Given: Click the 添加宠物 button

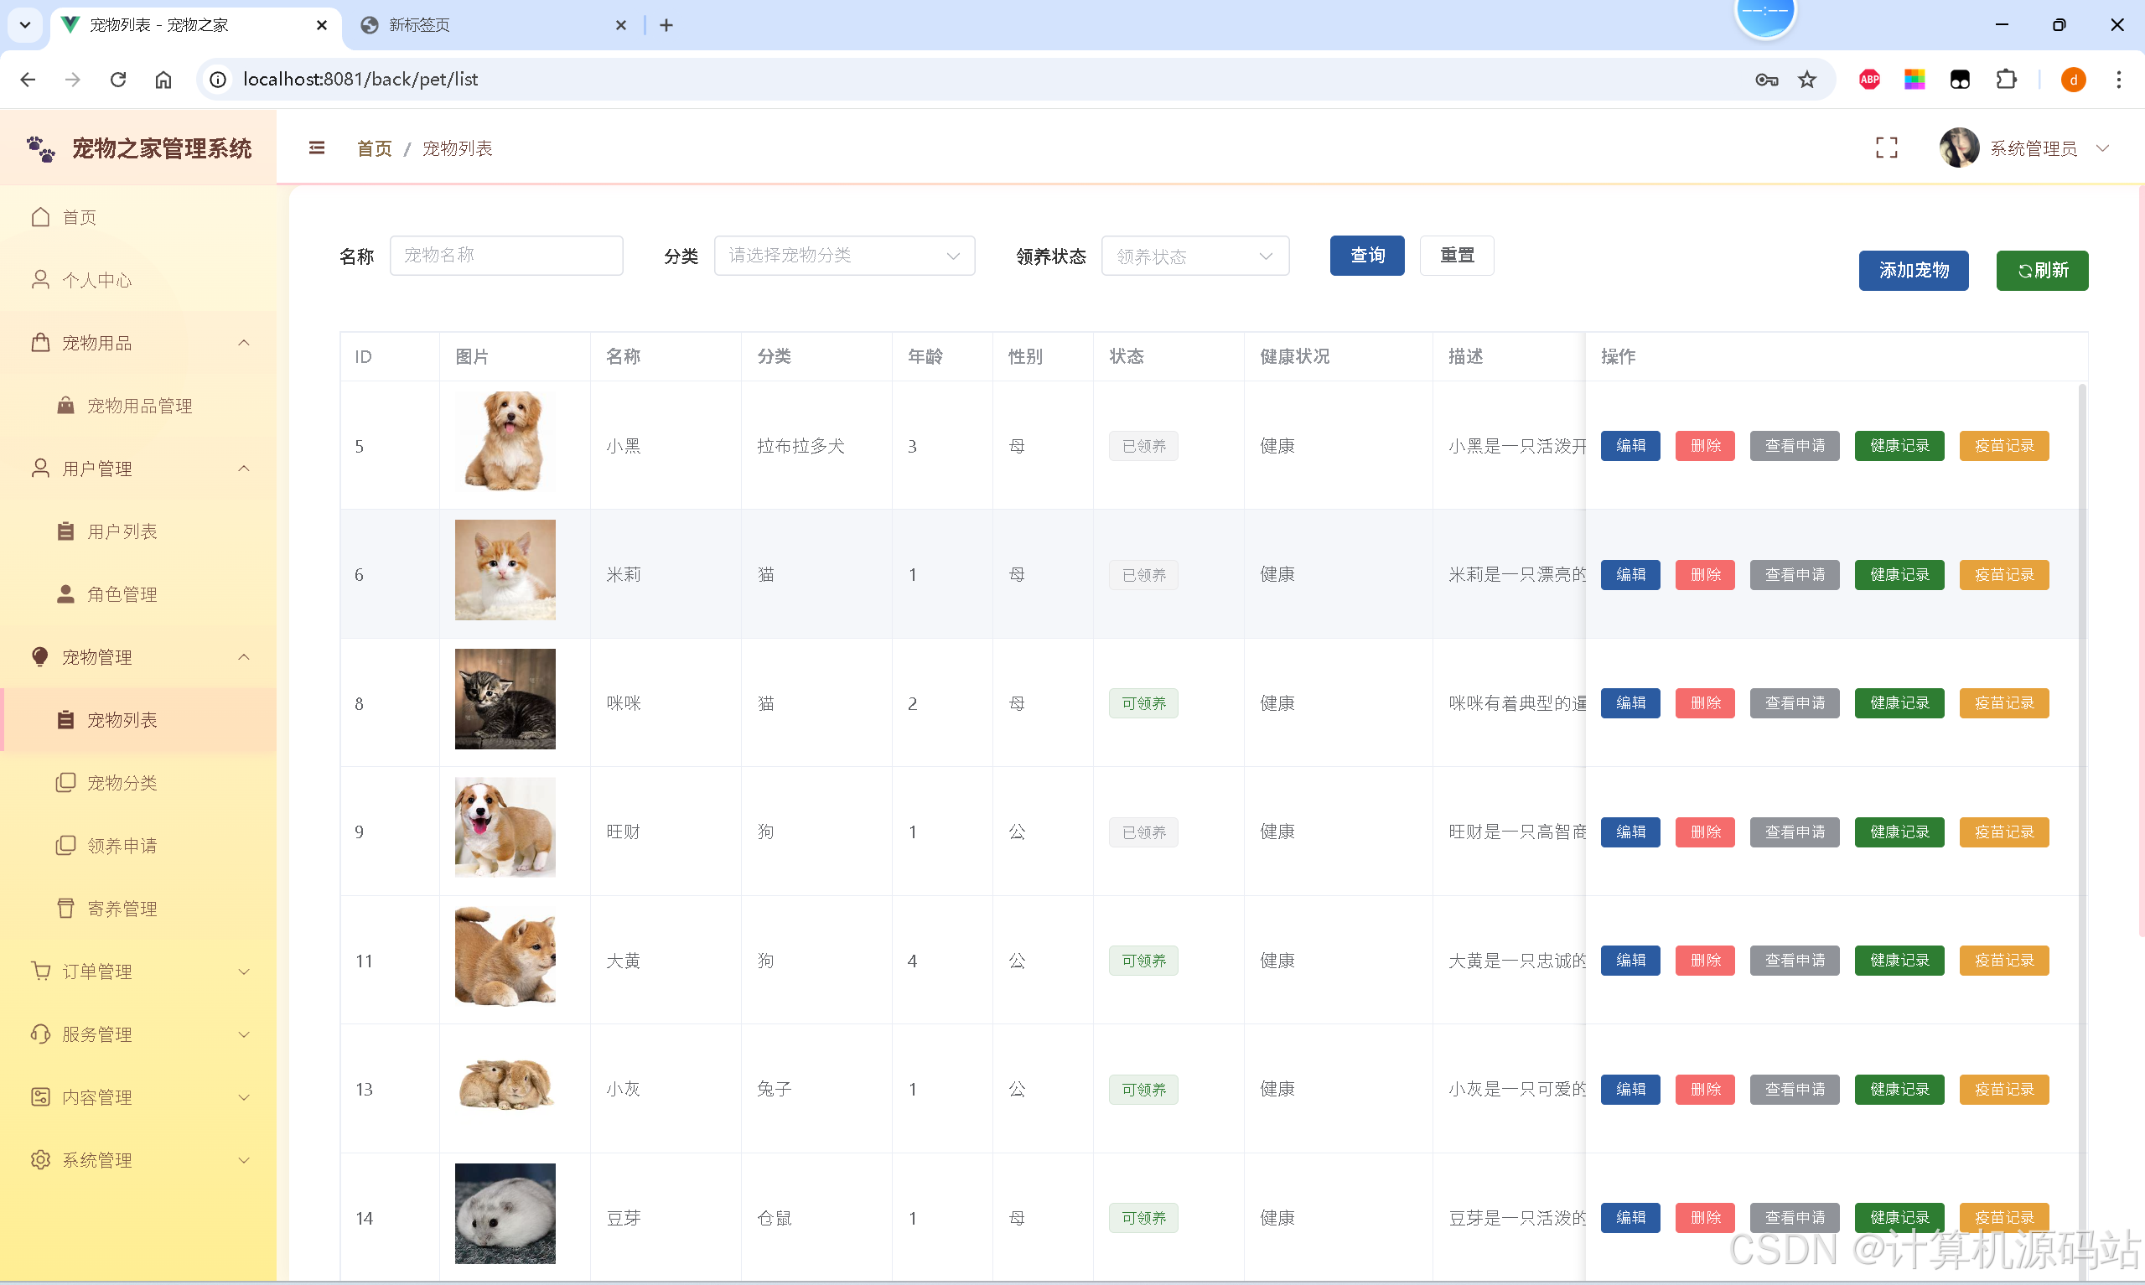Looking at the screenshot, I should [x=1913, y=271].
